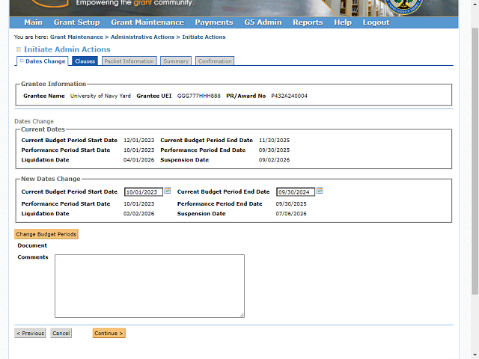Click inside the Comments text area
The height and width of the screenshot is (359, 479).
coord(150,286)
